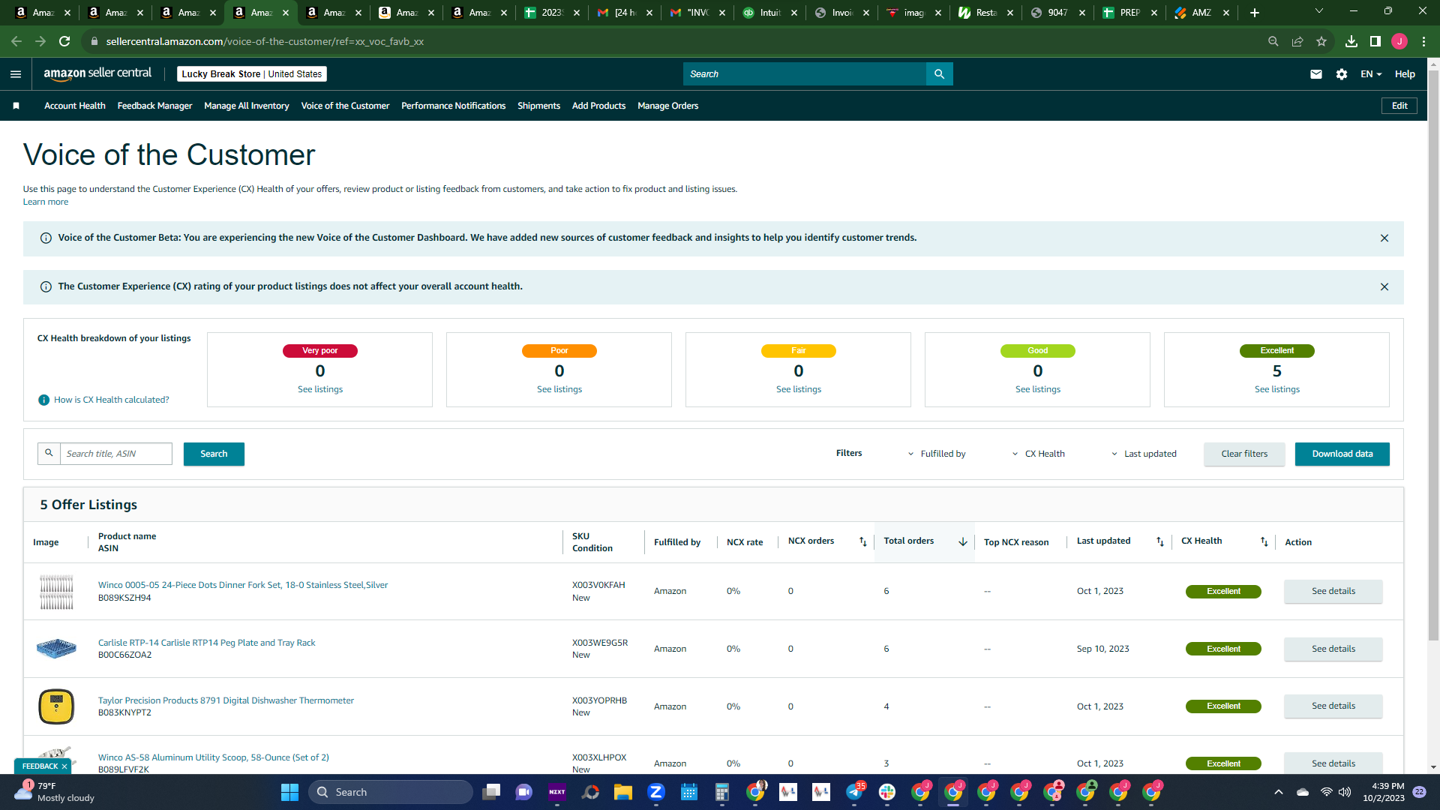1440x810 pixels.
Task: Open the Settings gear icon
Action: pos(1342,74)
